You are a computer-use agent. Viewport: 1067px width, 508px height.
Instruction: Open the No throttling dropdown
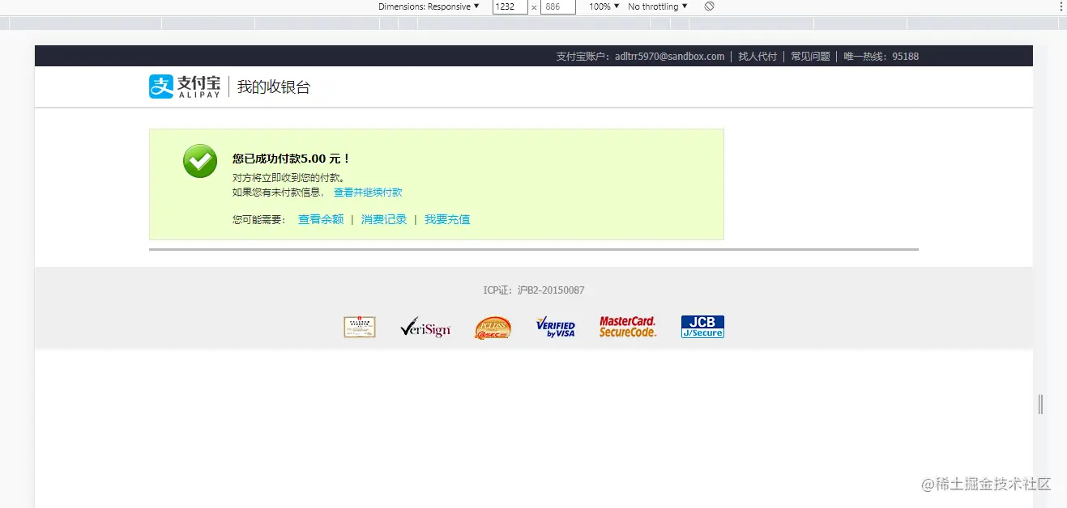[658, 6]
